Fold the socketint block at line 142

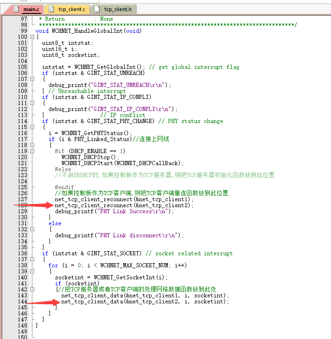click(32, 290)
